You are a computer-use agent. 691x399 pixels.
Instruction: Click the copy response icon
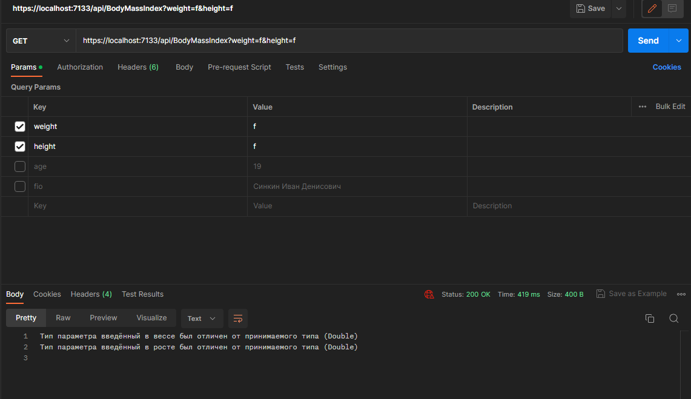[x=650, y=318]
